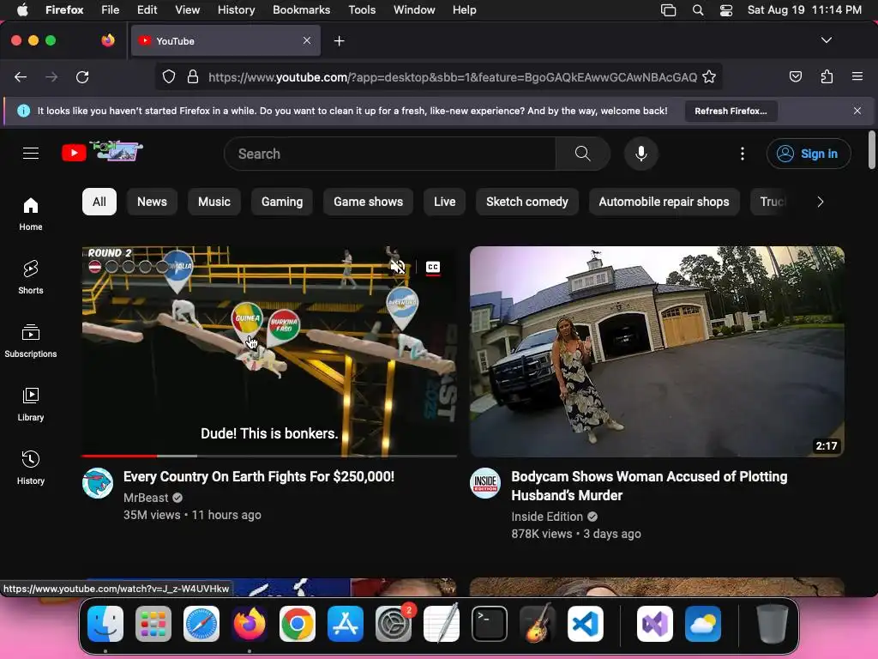878x659 pixels.
Task: Open Firefox Bookmarks menu
Action: 301,9
